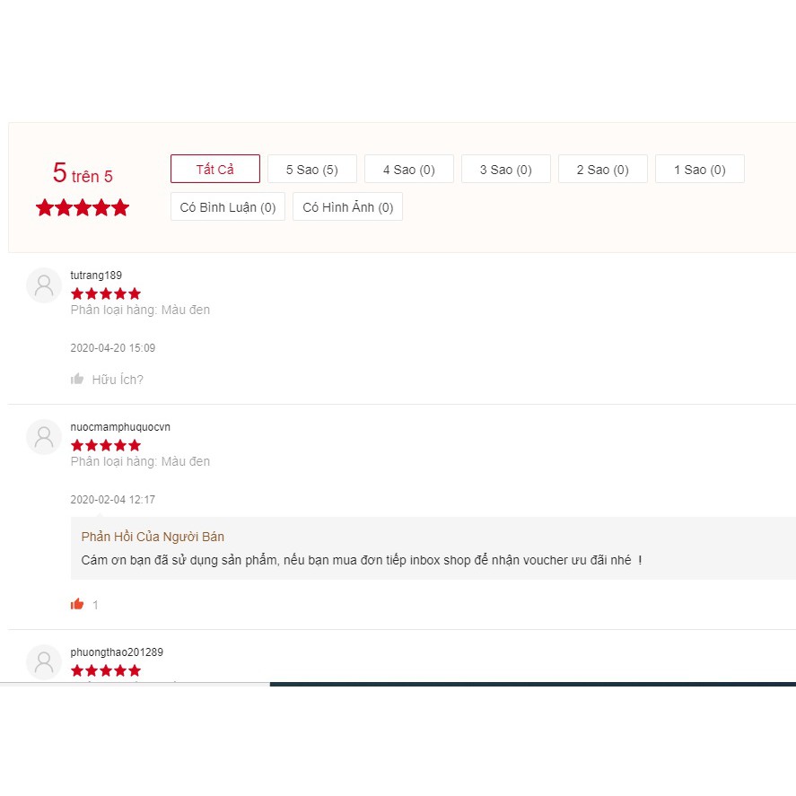The width and height of the screenshot is (796, 796).
Task: Click phuongthao201289's profile avatar icon
Action: 44,662
